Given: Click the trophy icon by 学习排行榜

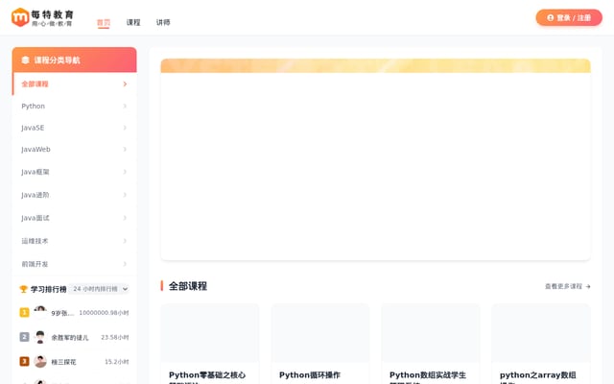Looking at the screenshot, I should pos(23,289).
